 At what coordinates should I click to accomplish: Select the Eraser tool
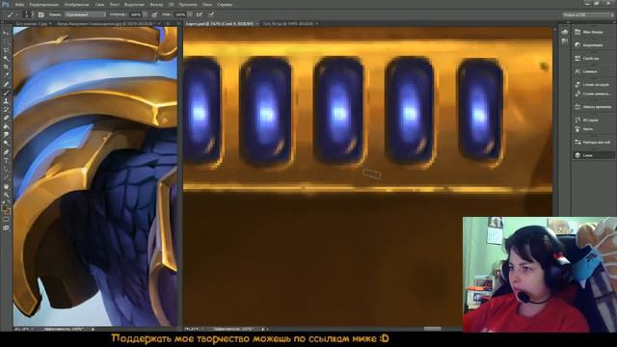click(x=6, y=118)
